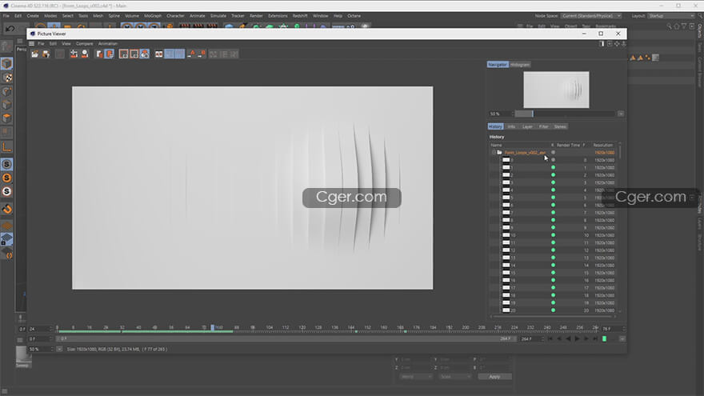Select orange render folder row in History
The height and width of the screenshot is (396, 704).
(553, 153)
